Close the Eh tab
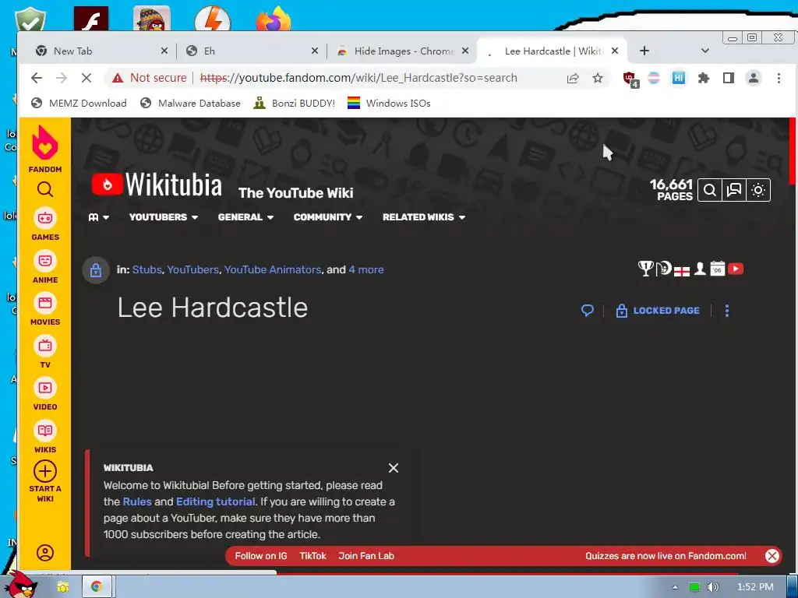798x598 pixels. (x=315, y=51)
